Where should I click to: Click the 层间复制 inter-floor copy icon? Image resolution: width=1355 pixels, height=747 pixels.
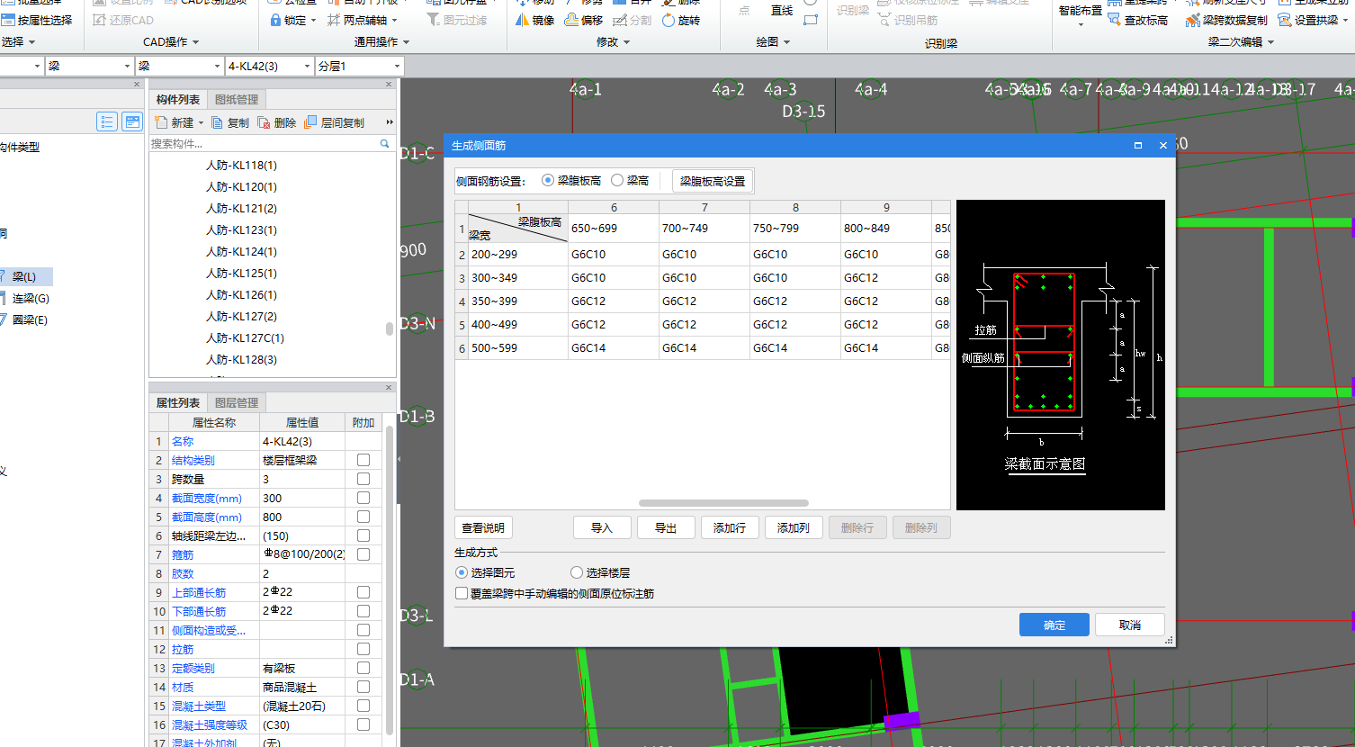pyautogui.click(x=310, y=122)
